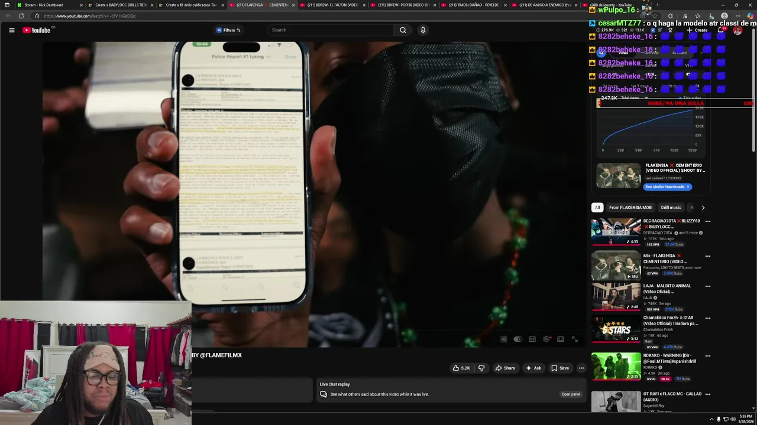Click FLAKENSIA CEMENTERIO thumbnail in stats card
757x425 pixels.
coord(618,176)
